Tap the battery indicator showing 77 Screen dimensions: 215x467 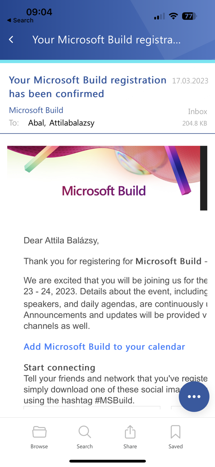[189, 16]
